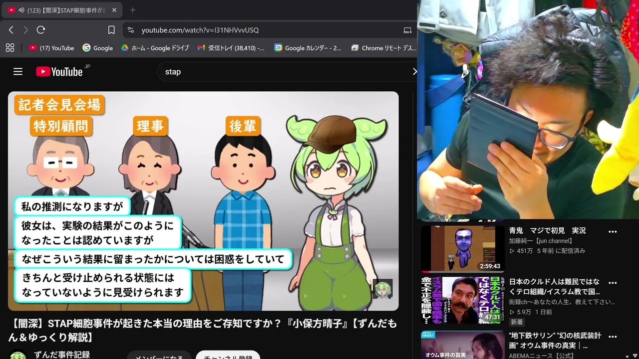Open site information icon in address bar
The height and width of the screenshot is (359, 639).
(x=131, y=30)
